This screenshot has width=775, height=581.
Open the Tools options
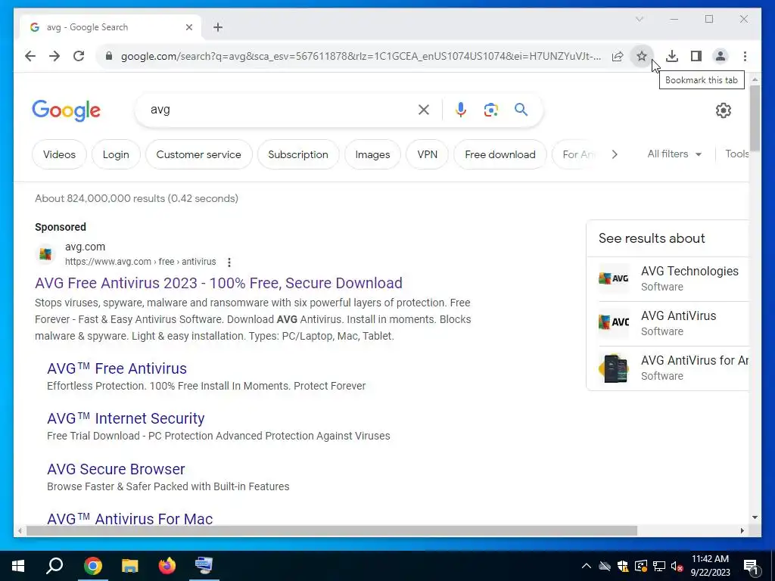736,154
